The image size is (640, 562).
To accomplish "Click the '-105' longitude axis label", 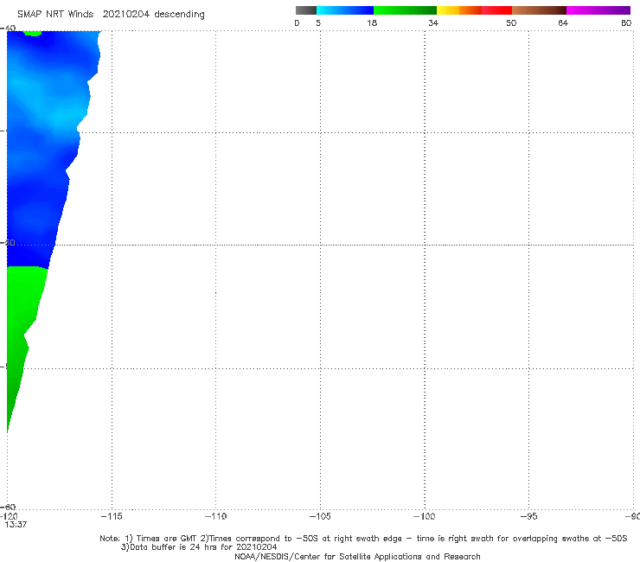I will click(320, 516).
